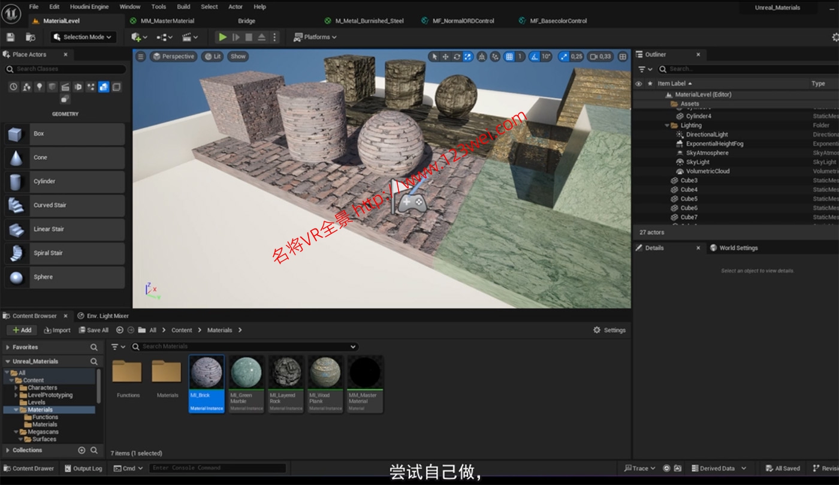Open the Platforms options

316,37
